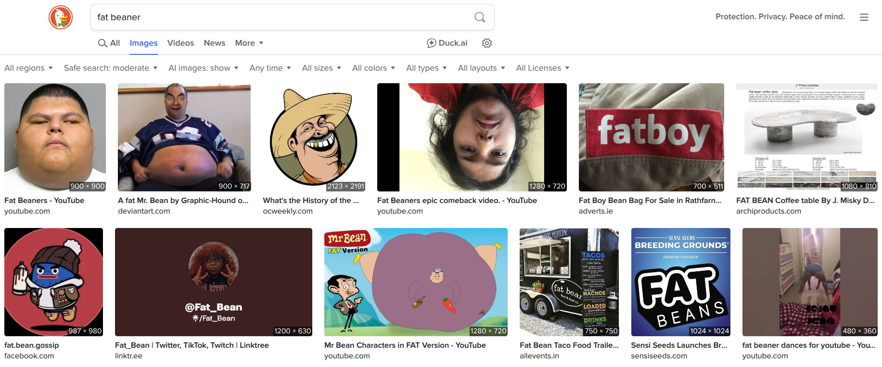Click the DuckDuckGo duck logo

(61, 17)
